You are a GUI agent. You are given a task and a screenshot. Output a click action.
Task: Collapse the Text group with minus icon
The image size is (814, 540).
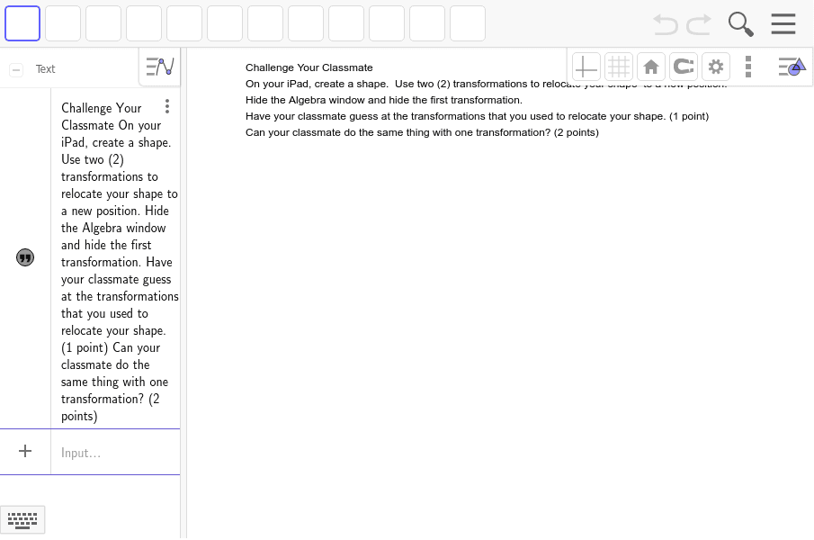(16, 69)
